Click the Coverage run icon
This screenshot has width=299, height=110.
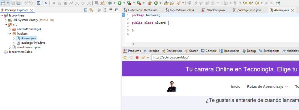coord(129,3)
